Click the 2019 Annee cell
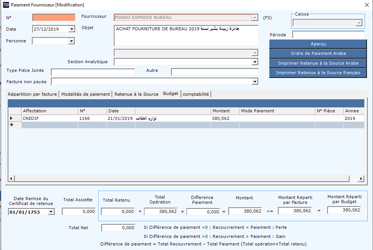The image size is (373, 250). click(x=354, y=118)
